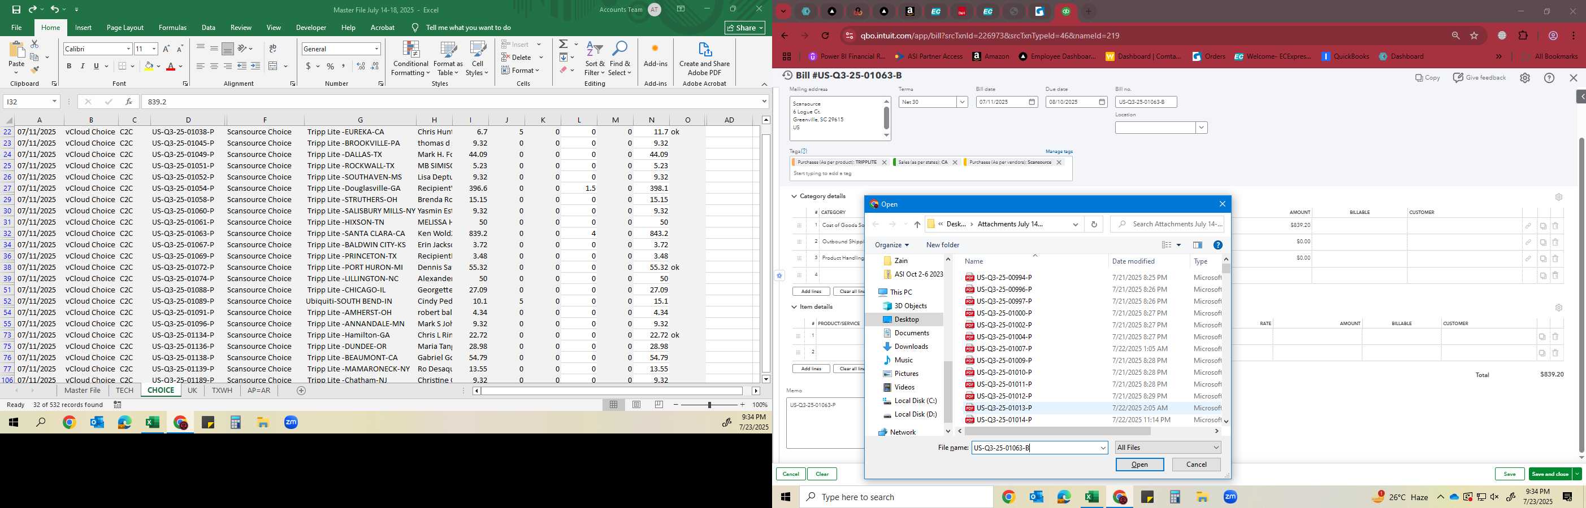The height and width of the screenshot is (508, 1586).
Task: Click the Excel zoom slider handle
Action: [709, 405]
